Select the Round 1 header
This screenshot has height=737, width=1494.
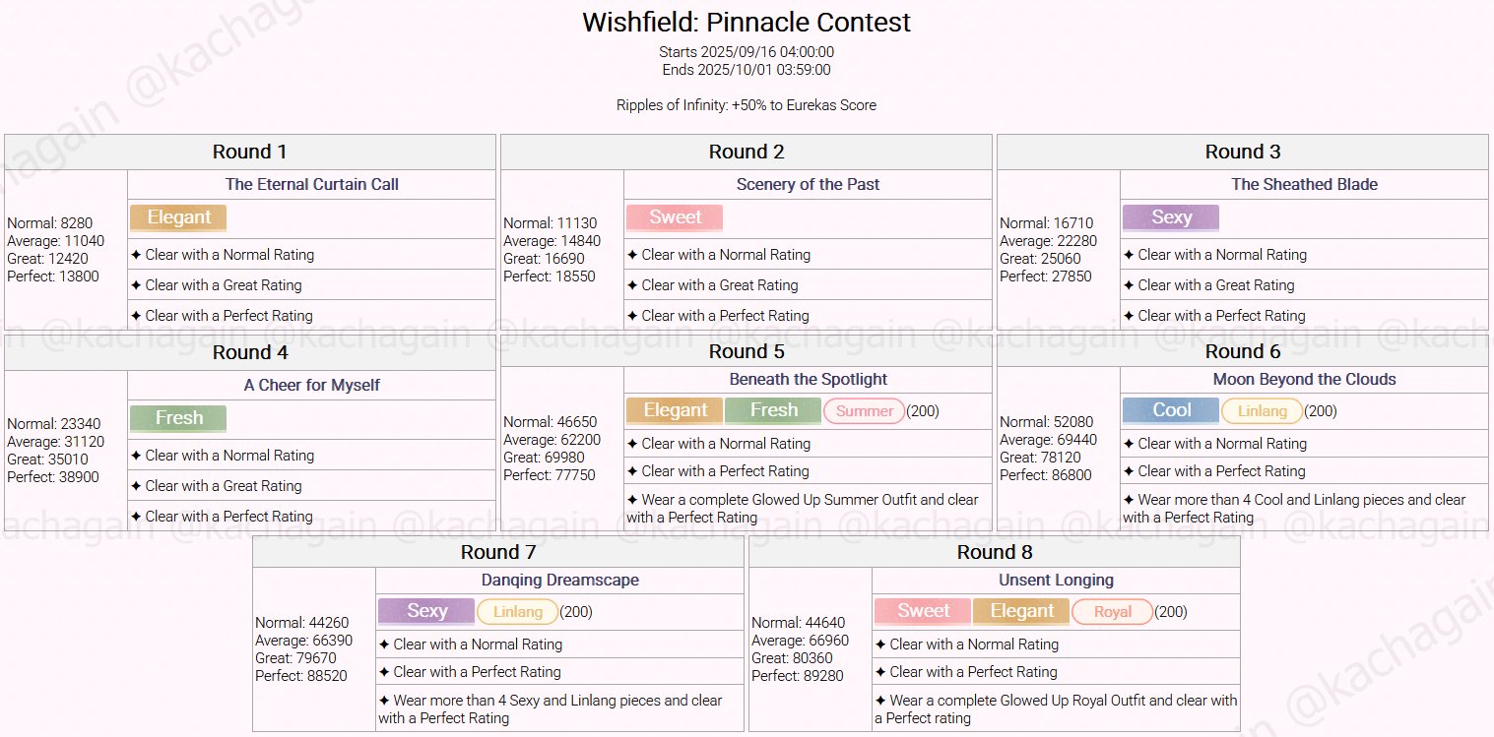(x=250, y=152)
